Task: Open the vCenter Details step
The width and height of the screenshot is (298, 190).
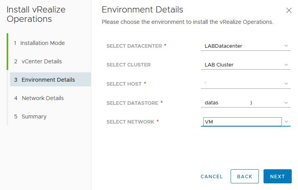Action: (x=41, y=61)
